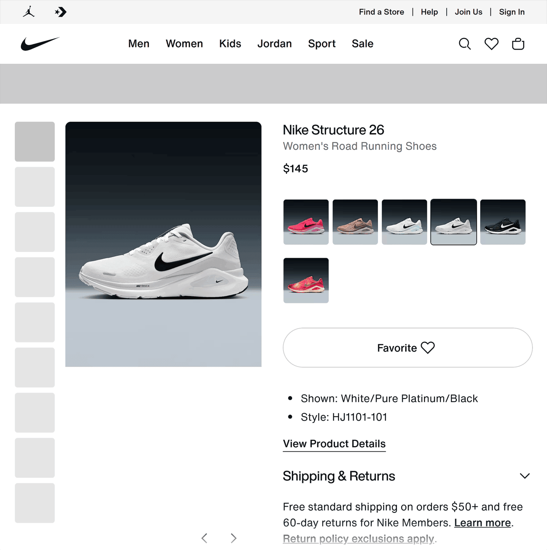This screenshot has width=547, height=550.
Task: Open the shopping bag
Action: pos(518,44)
